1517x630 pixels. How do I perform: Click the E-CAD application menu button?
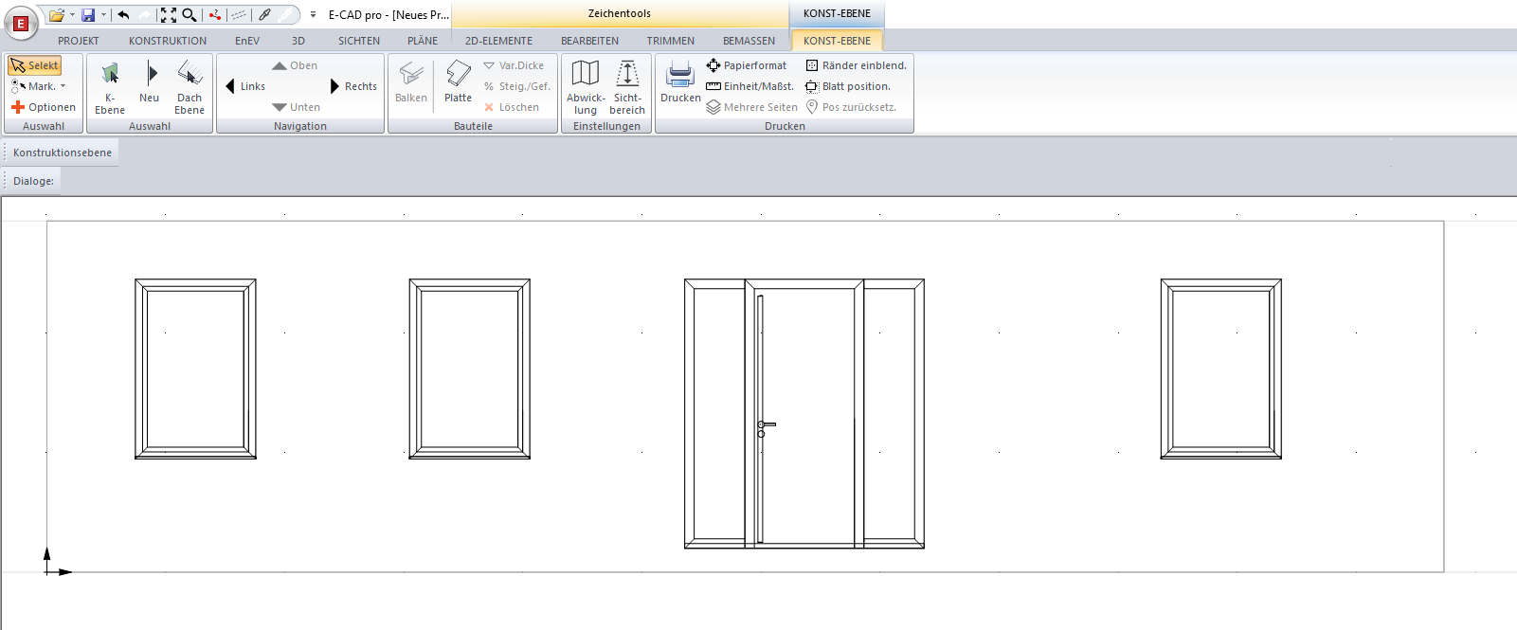tap(20, 23)
